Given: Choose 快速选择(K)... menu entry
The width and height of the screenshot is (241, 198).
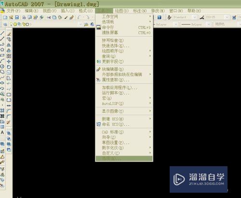Looking at the screenshot, I should [124, 46].
